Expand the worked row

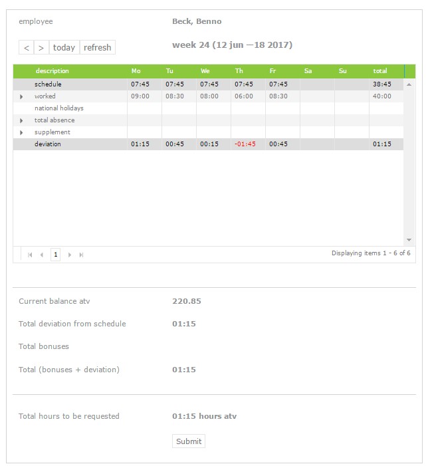point(21,96)
